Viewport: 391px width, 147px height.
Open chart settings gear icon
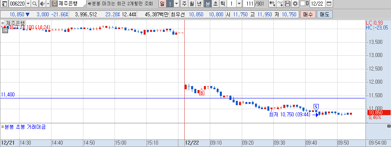[x=295, y=4]
